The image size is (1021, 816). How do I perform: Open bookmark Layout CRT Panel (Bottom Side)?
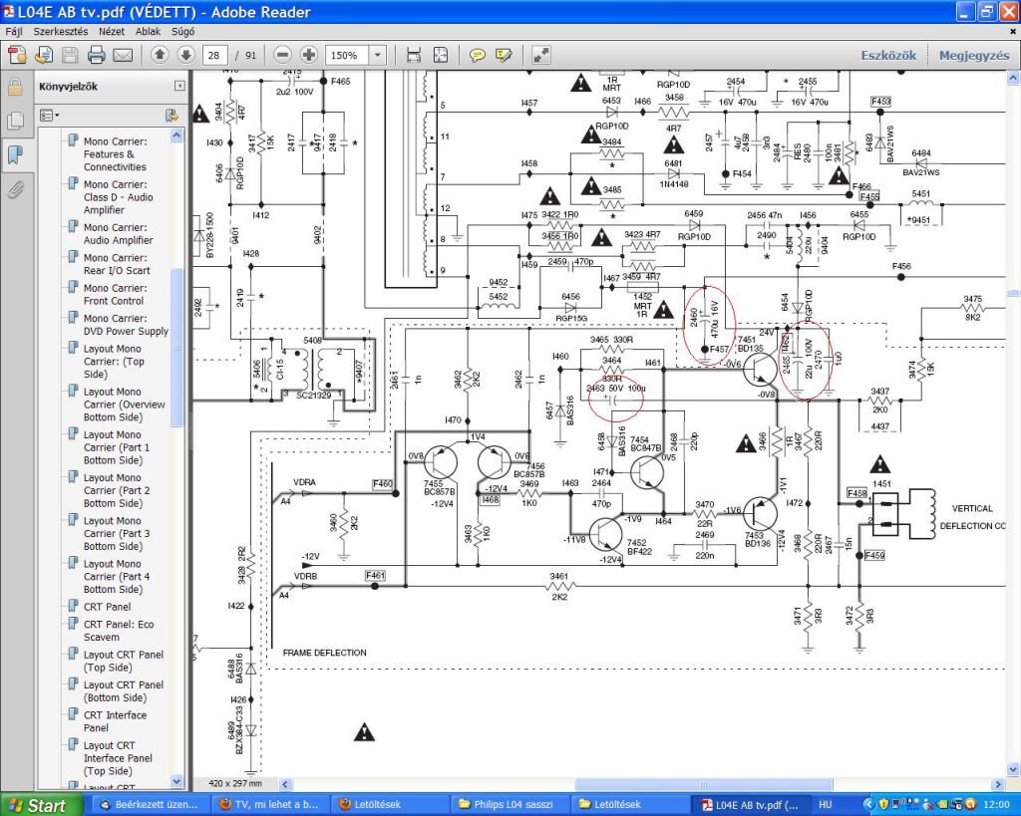pos(124,691)
